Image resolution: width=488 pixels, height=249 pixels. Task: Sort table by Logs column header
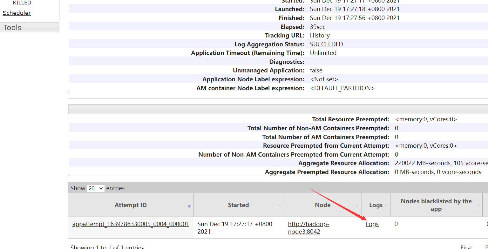(376, 205)
